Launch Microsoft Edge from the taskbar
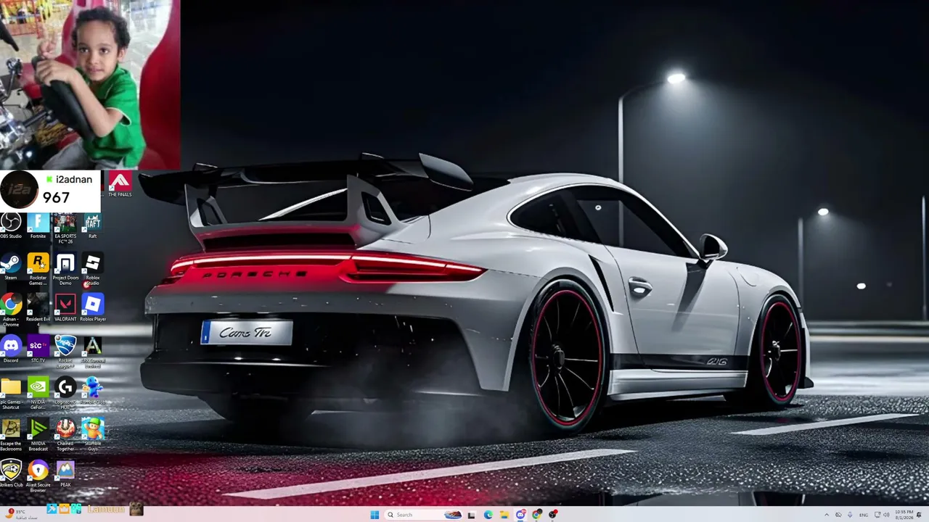The height and width of the screenshot is (522, 929). 488,515
